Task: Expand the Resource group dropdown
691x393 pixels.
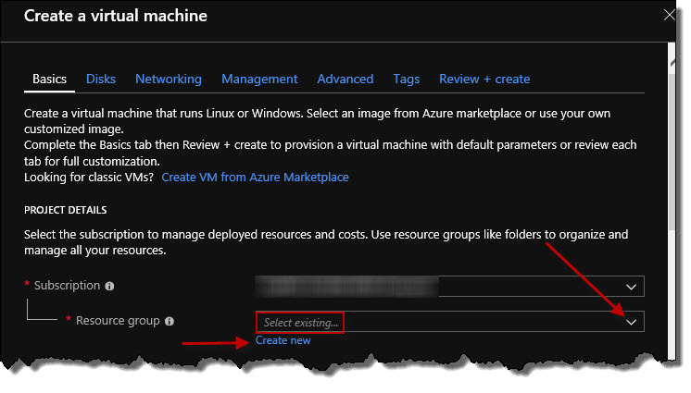Action: pyautogui.click(x=449, y=322)
